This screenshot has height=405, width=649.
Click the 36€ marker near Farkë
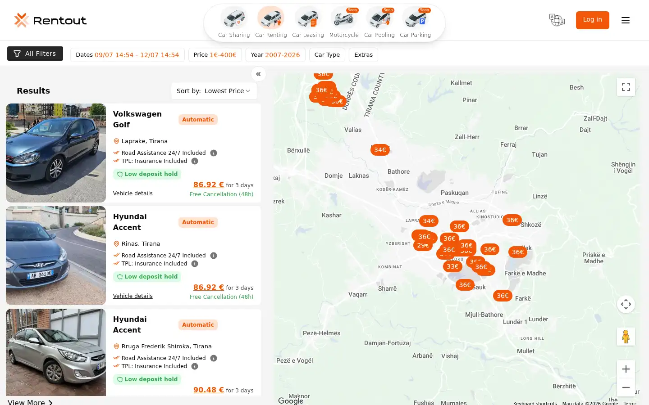pos(503,296)
